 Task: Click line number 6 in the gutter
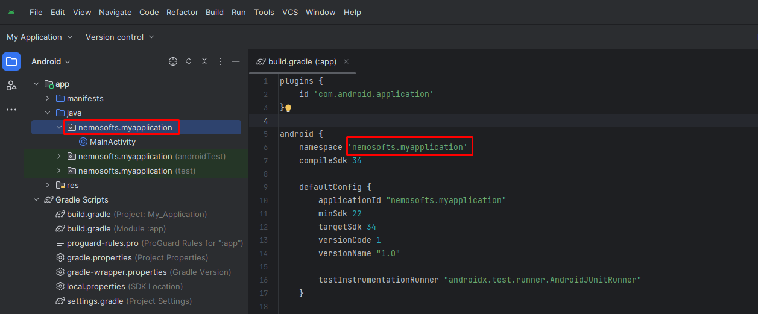[x=266, y=147]
